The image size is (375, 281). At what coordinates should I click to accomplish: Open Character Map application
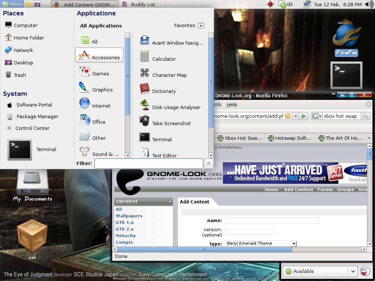point(163,73)
